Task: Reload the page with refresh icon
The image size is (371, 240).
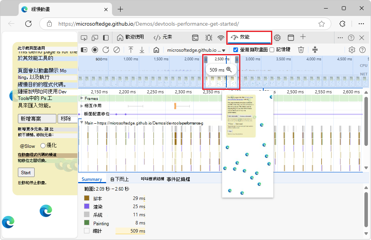Action: (x=28, y=24)
